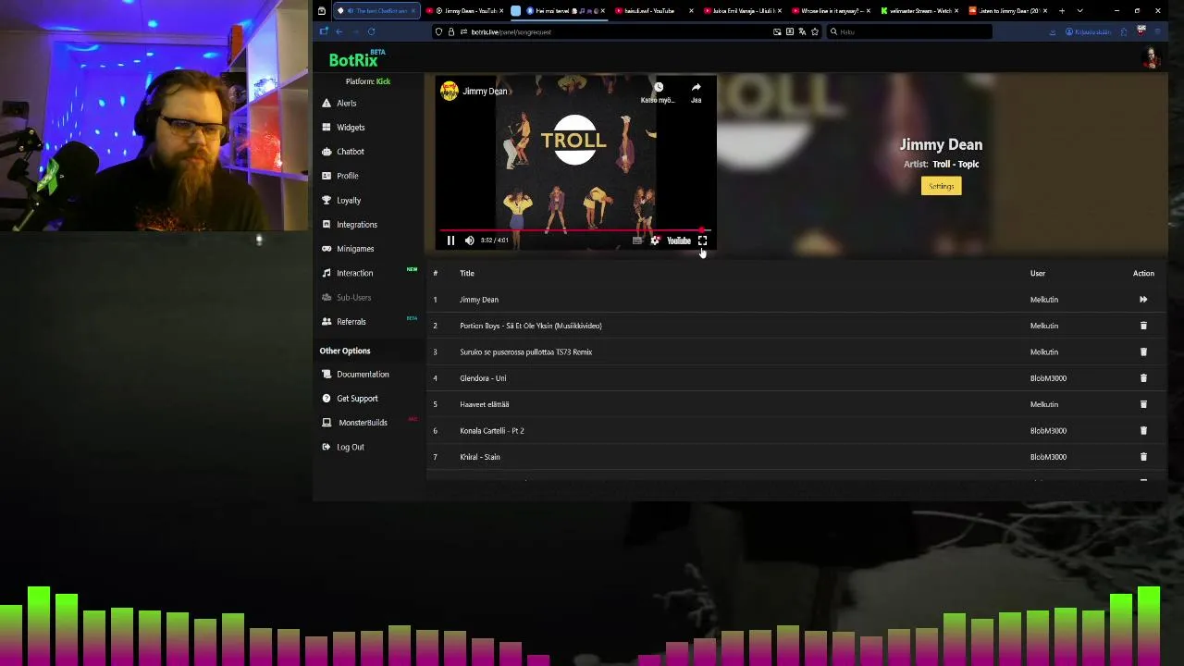Open a new browser tab
Viewport: 1184px width, 666px height.
pos(1062,11)
